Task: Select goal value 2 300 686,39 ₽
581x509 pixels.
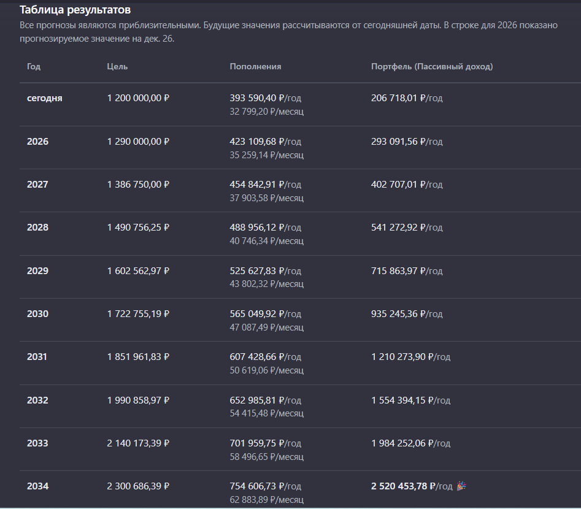Action: click(x=138, y=486)
